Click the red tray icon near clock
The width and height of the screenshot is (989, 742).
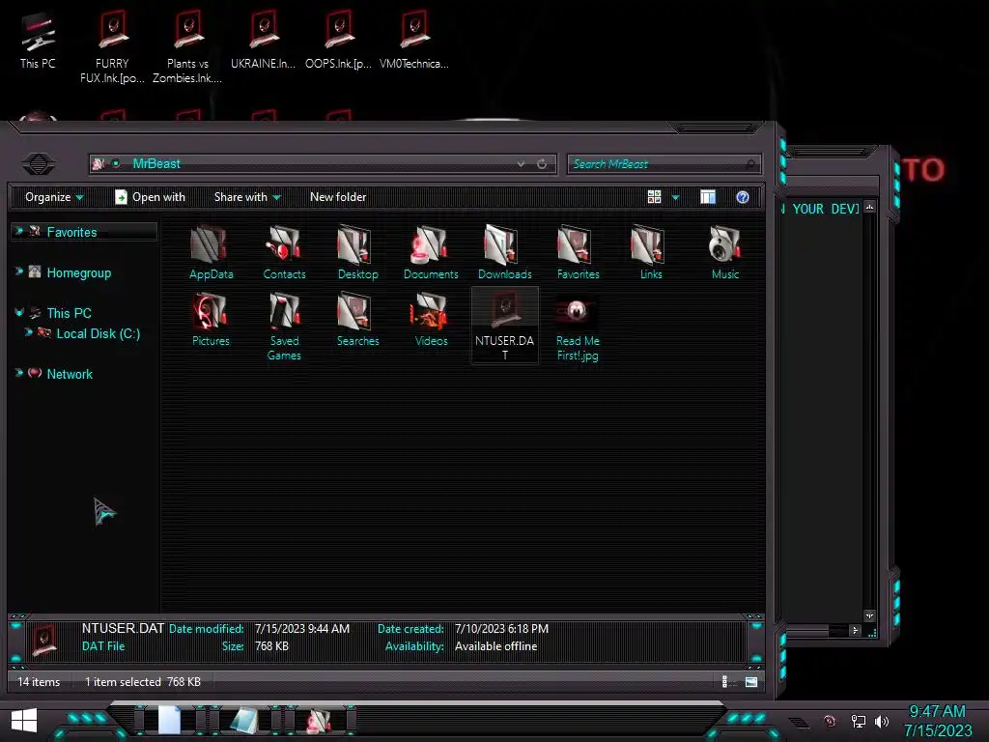[830, 721]
